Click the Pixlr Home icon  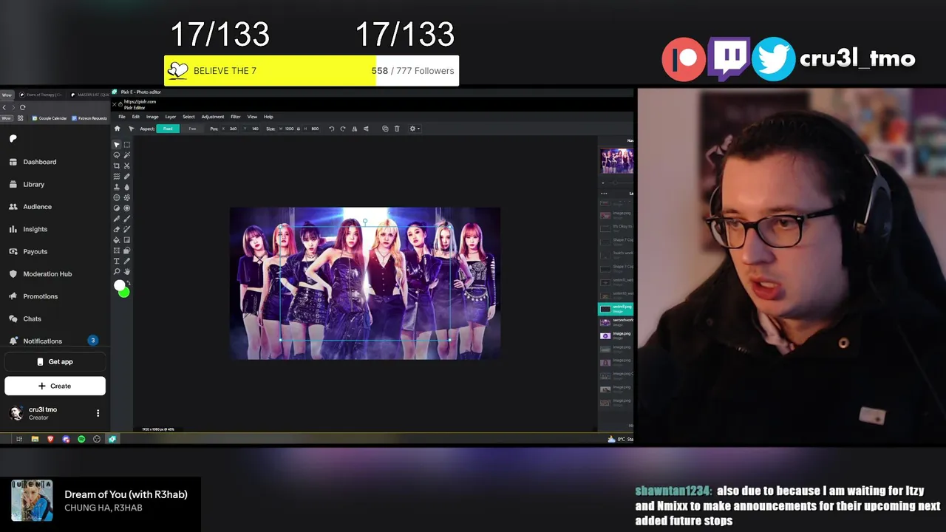point(117,129)
